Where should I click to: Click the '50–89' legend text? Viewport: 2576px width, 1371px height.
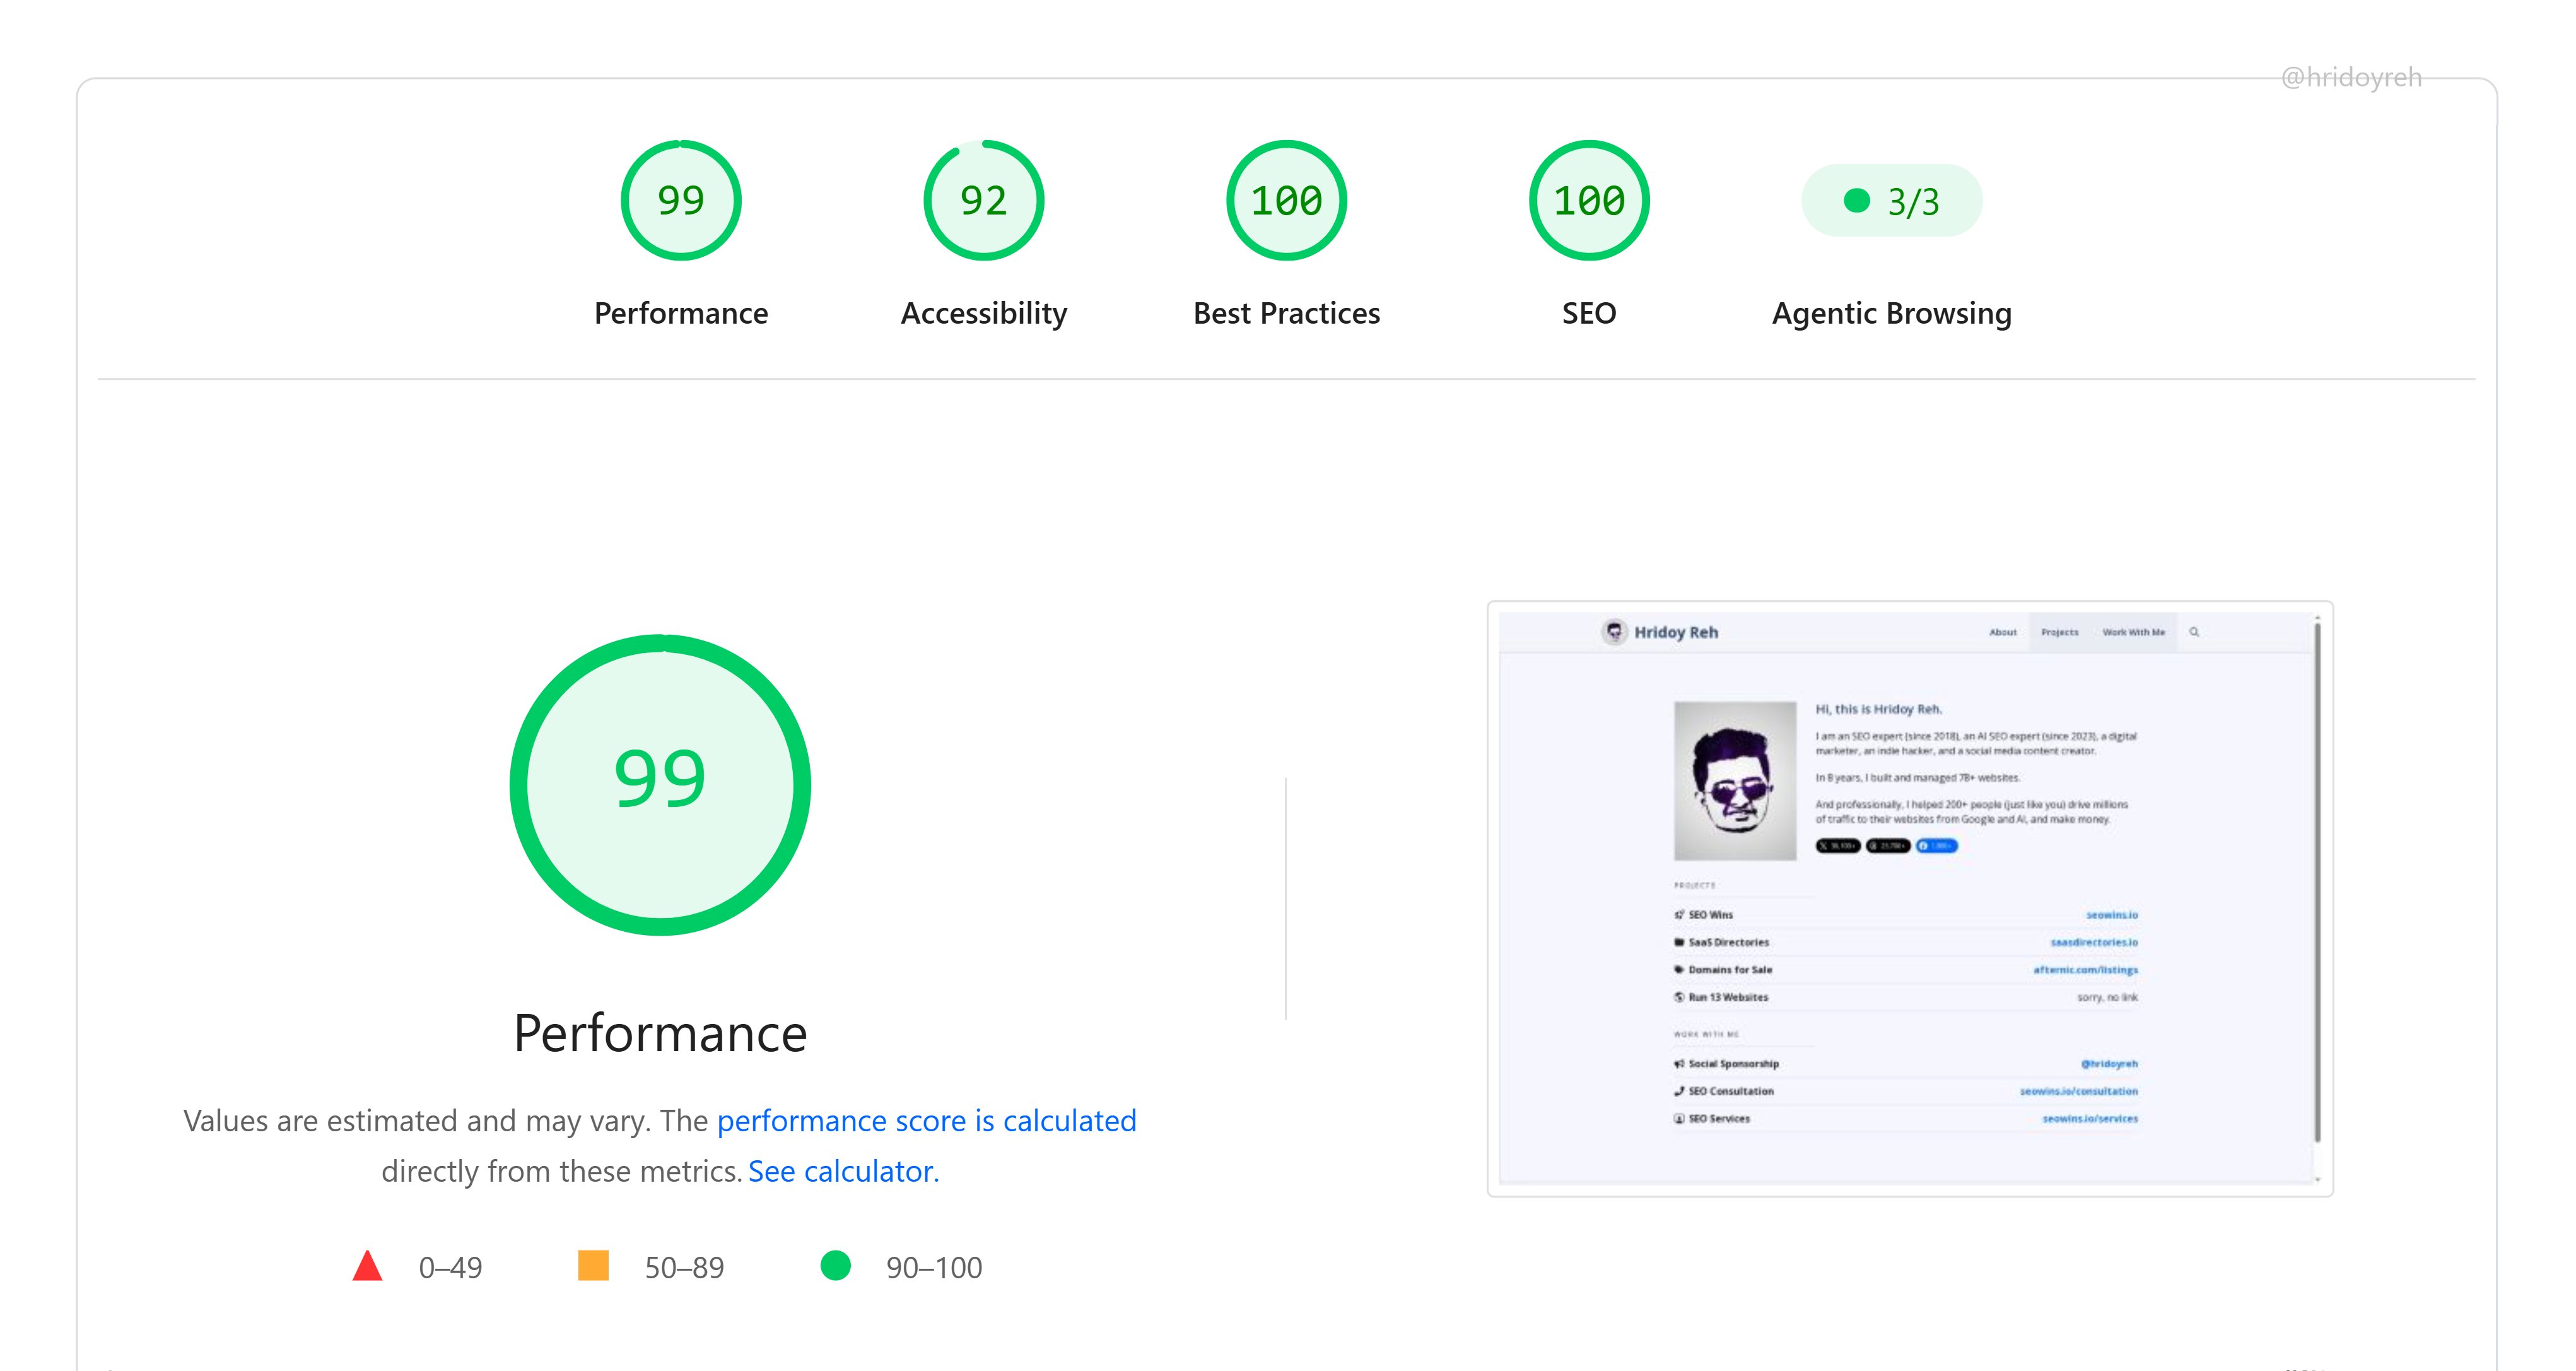point(684,1268)
